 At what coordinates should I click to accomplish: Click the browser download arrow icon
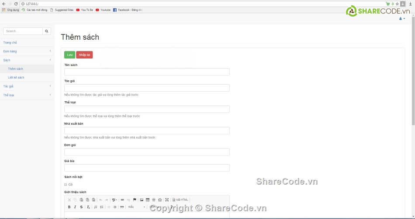coord(411,4)
